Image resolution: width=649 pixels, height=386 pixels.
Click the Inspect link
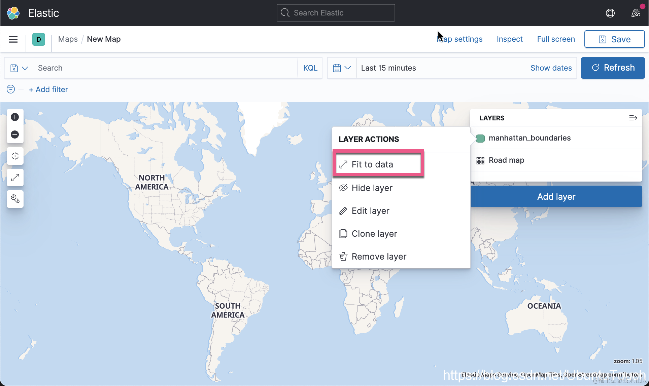[509, 39]
